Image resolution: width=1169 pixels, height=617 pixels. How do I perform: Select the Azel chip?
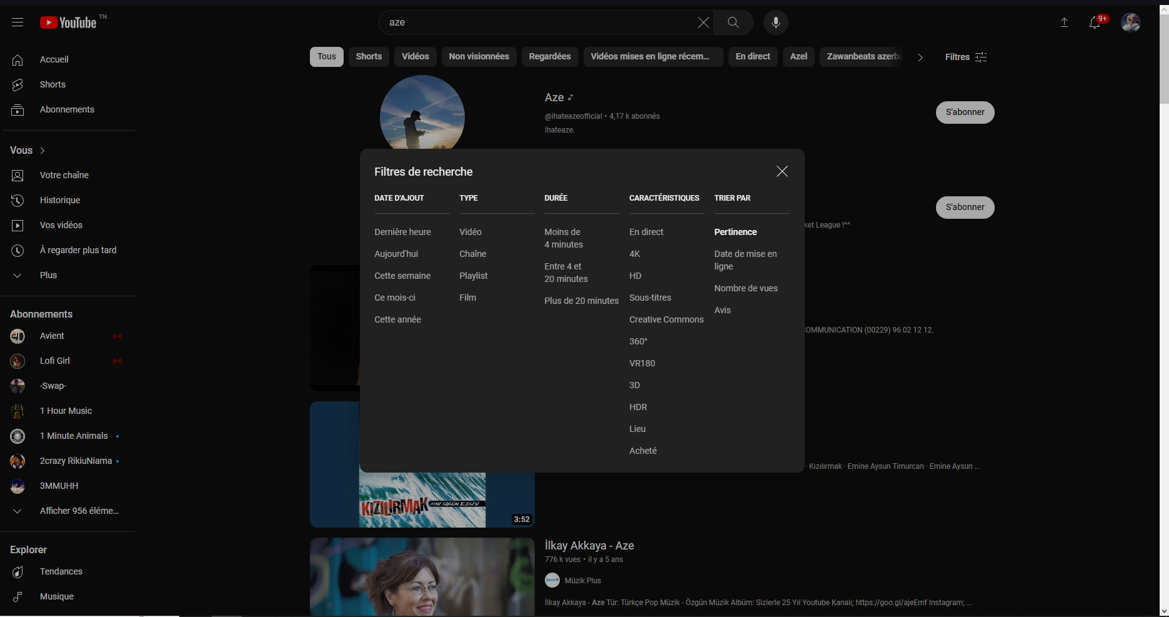[798, 57]
